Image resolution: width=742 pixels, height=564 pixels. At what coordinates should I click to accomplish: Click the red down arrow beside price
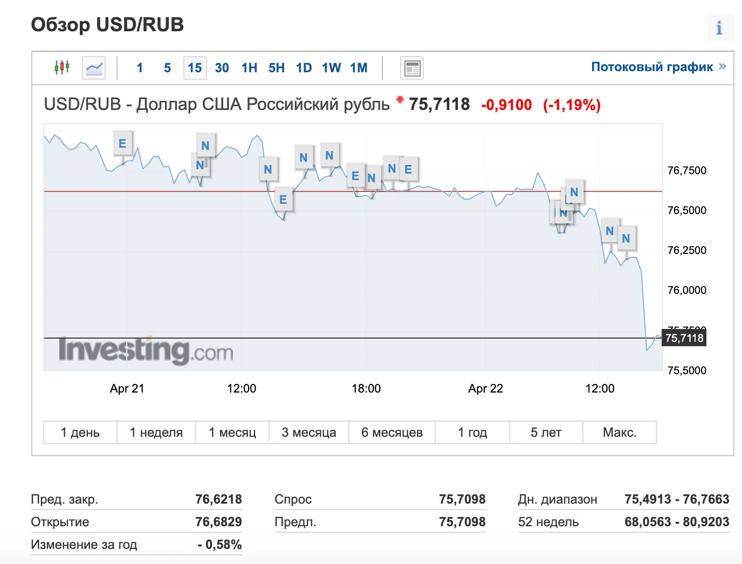click(400, 99)
